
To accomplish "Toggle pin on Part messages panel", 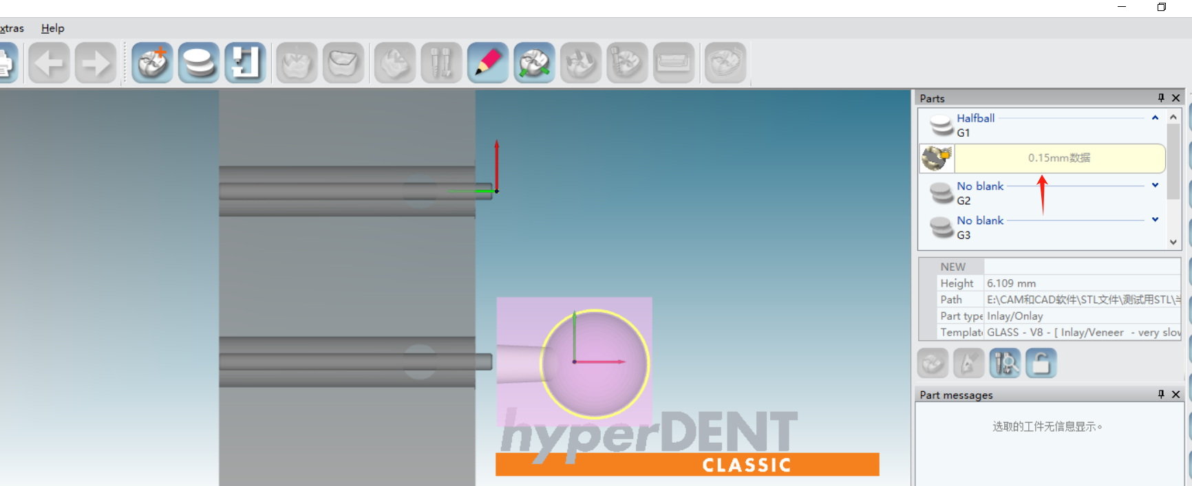I will tap(1161, 395).
